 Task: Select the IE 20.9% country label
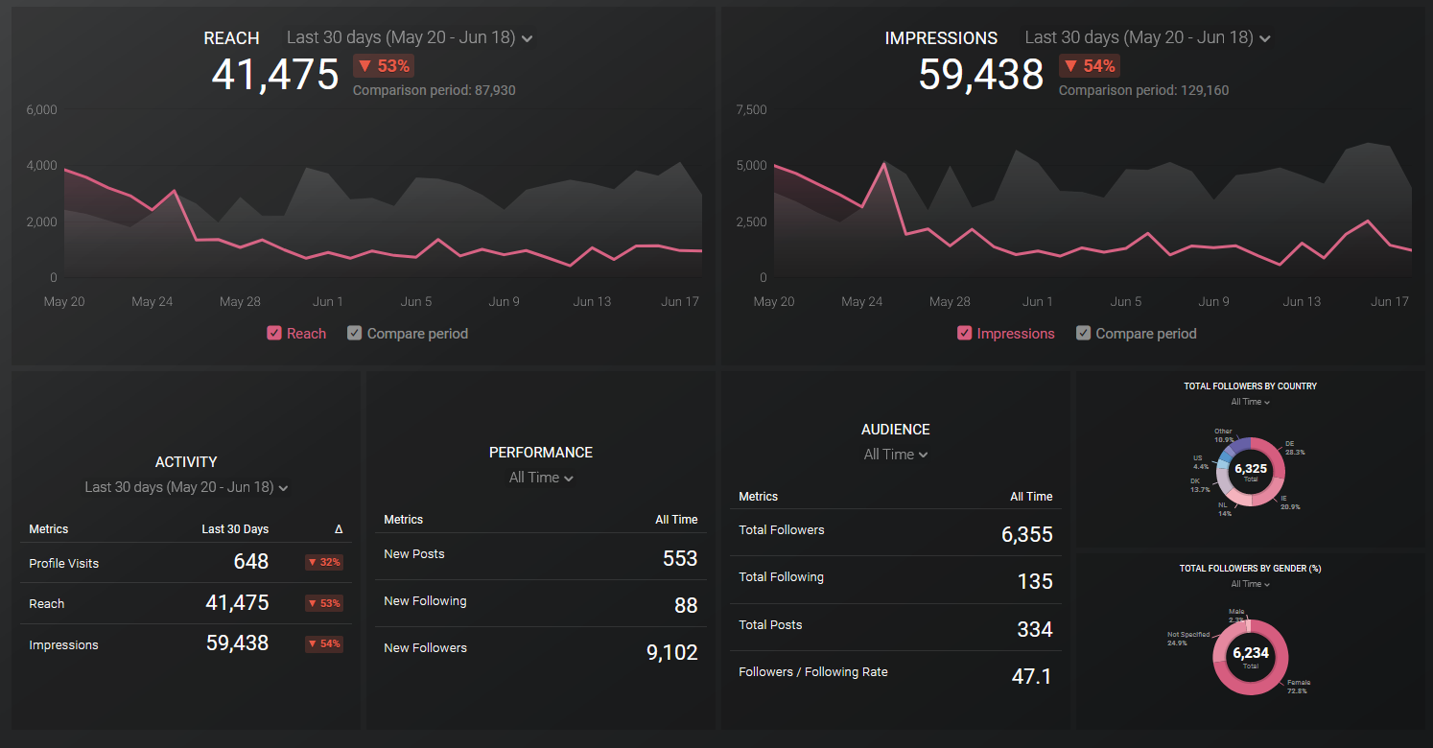pos(1290,503)
